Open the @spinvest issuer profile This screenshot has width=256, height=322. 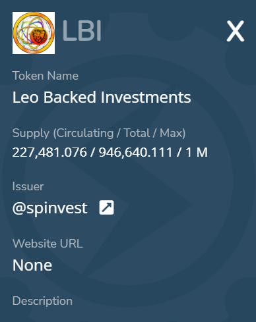(x=50, y=208)
